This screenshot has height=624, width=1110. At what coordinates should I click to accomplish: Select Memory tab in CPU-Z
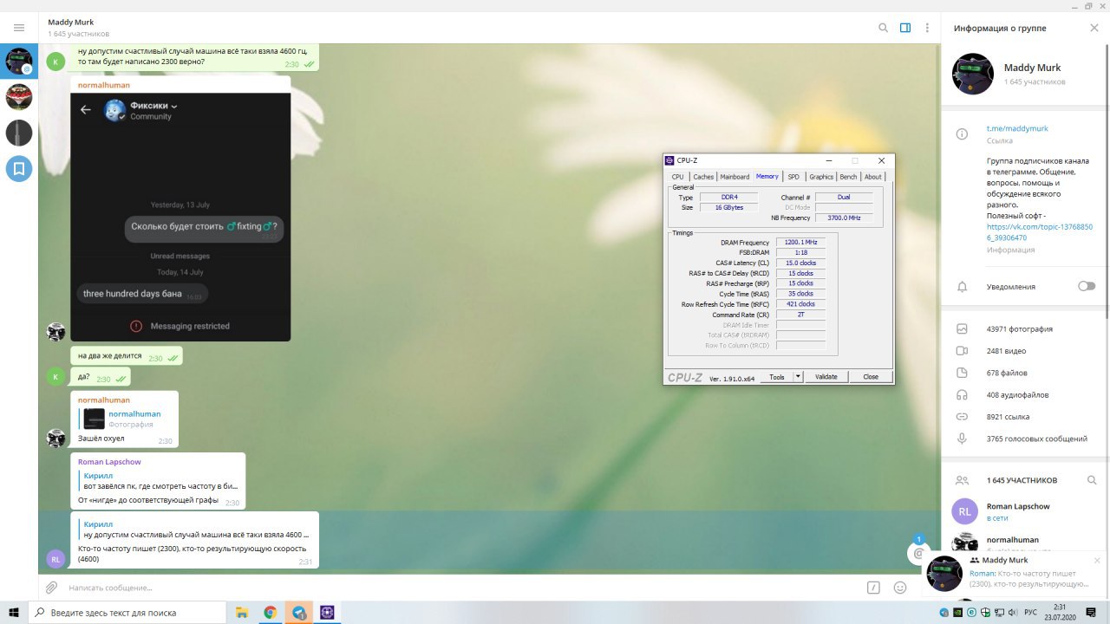click(x=767, y=176)
